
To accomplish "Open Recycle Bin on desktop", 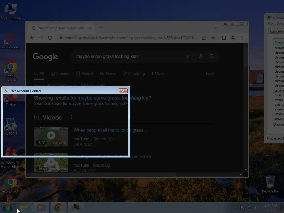I will (270, 184).
